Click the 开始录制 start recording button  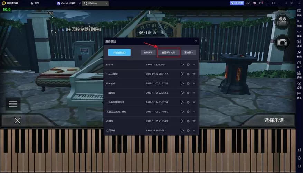tap(120, 53)
